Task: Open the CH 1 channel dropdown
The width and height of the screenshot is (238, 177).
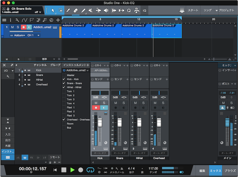Action: click(33, 35)
